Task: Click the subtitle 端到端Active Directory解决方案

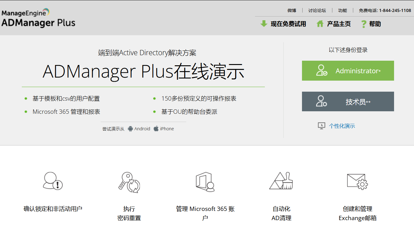Action: click(x=147, y=53)
